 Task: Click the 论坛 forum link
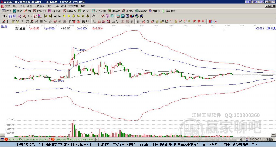point(255,2)
